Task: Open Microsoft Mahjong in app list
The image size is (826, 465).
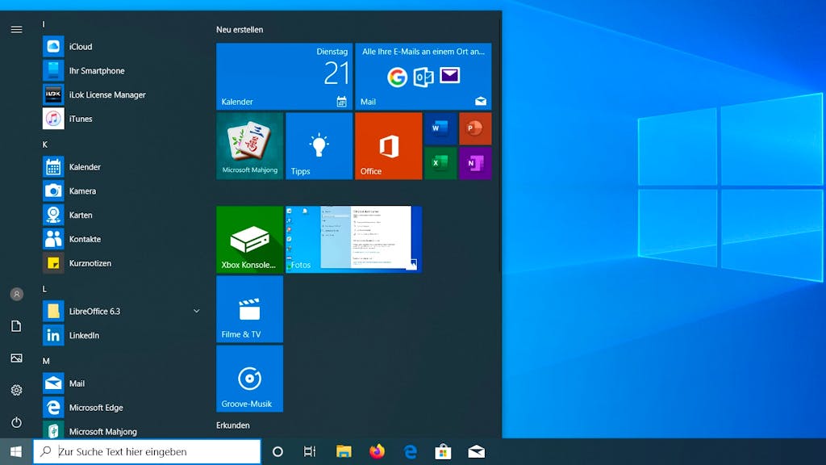Action: point(121,431)
